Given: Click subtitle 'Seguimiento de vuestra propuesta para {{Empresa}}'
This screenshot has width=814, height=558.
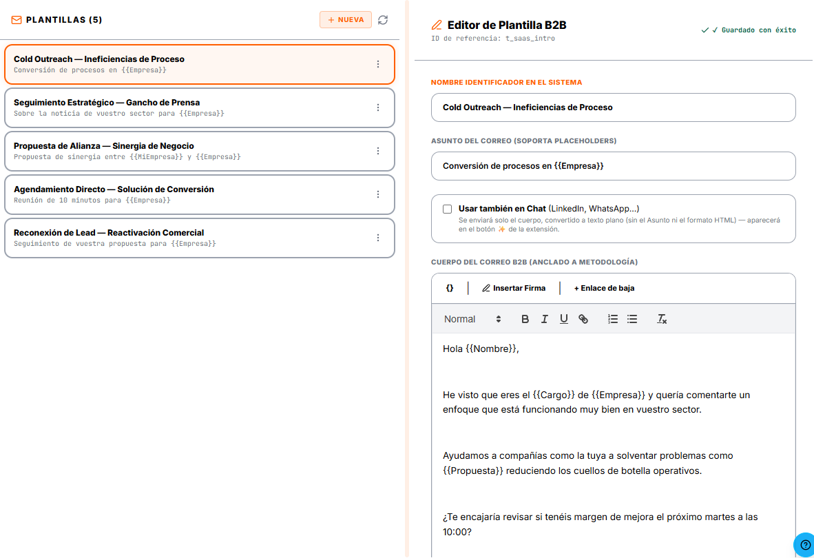Looking at the screenshot, I should (115, 243).
